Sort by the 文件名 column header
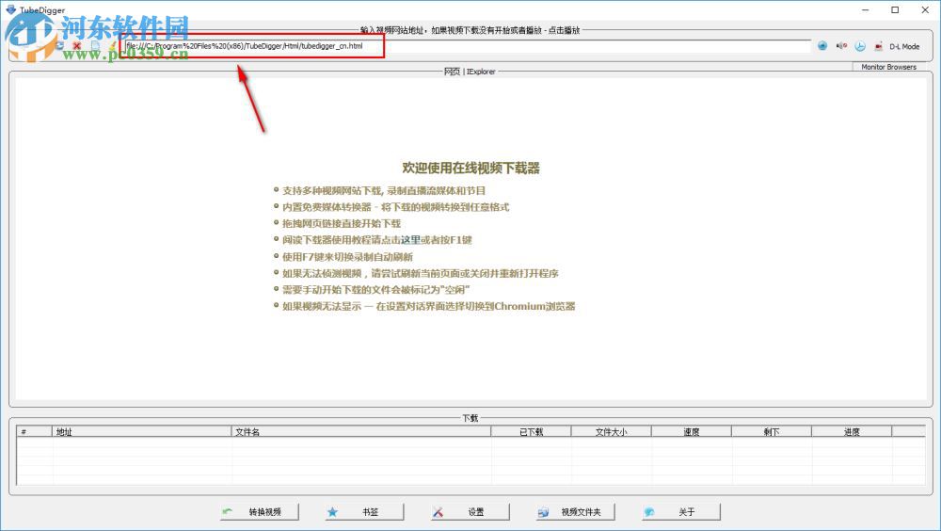Screen dimensions: 941x531 [361, 431]
